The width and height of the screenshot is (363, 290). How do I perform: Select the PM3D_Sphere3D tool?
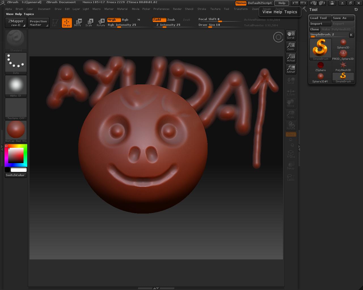pos(343,55)
